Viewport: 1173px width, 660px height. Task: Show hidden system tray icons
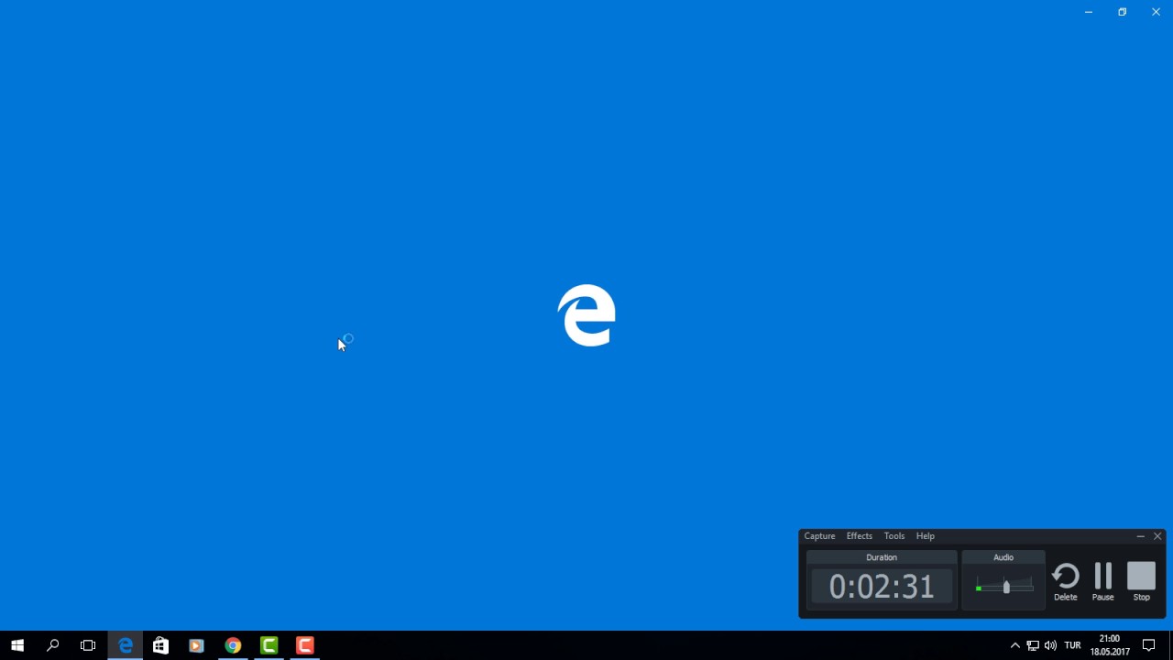coord(1014,645)
